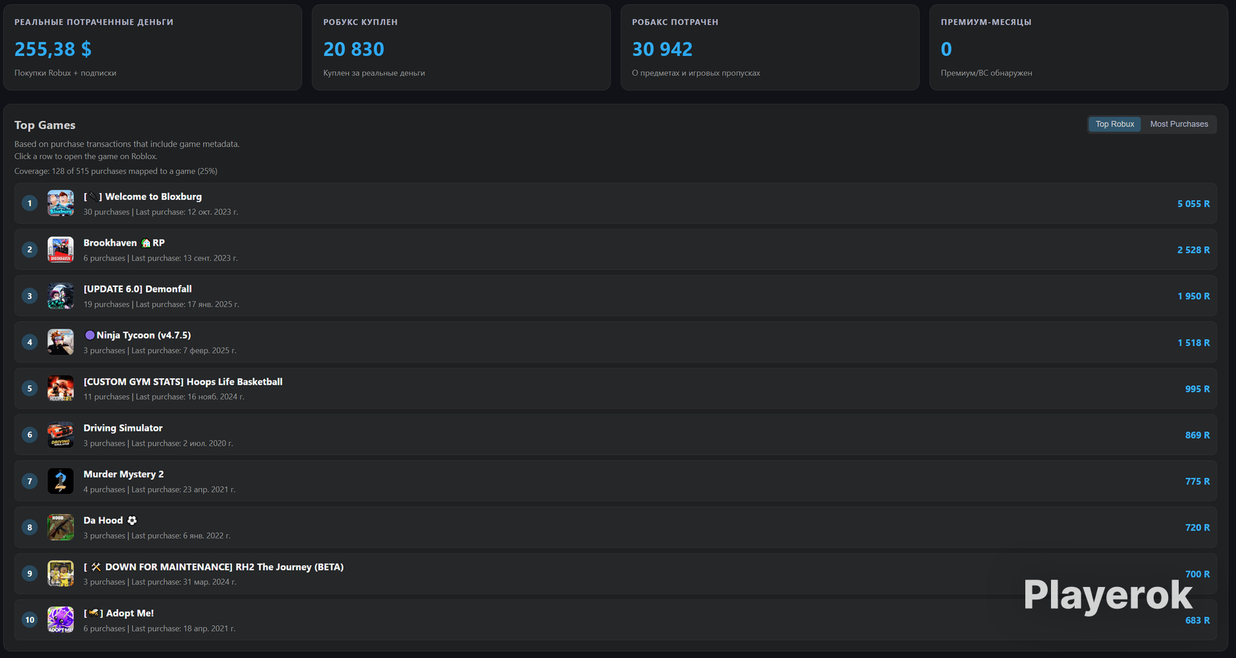
Task: Click the Ninja Tycoon 7 февр. 2025 purchase line
Action: point(160,351)
